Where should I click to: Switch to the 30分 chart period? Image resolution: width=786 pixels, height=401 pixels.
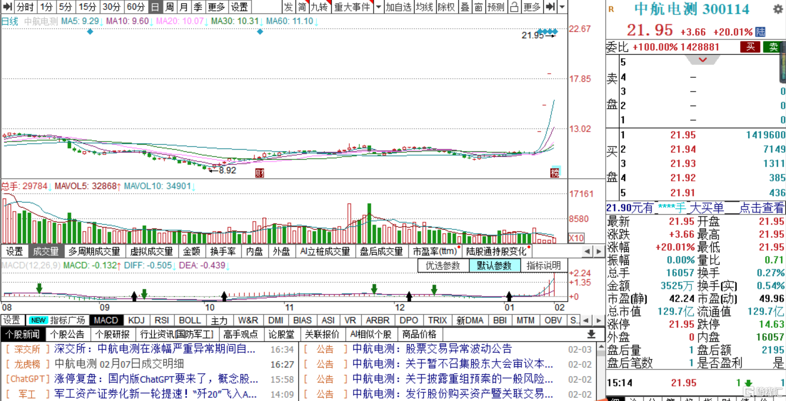[x=111, y=7]
